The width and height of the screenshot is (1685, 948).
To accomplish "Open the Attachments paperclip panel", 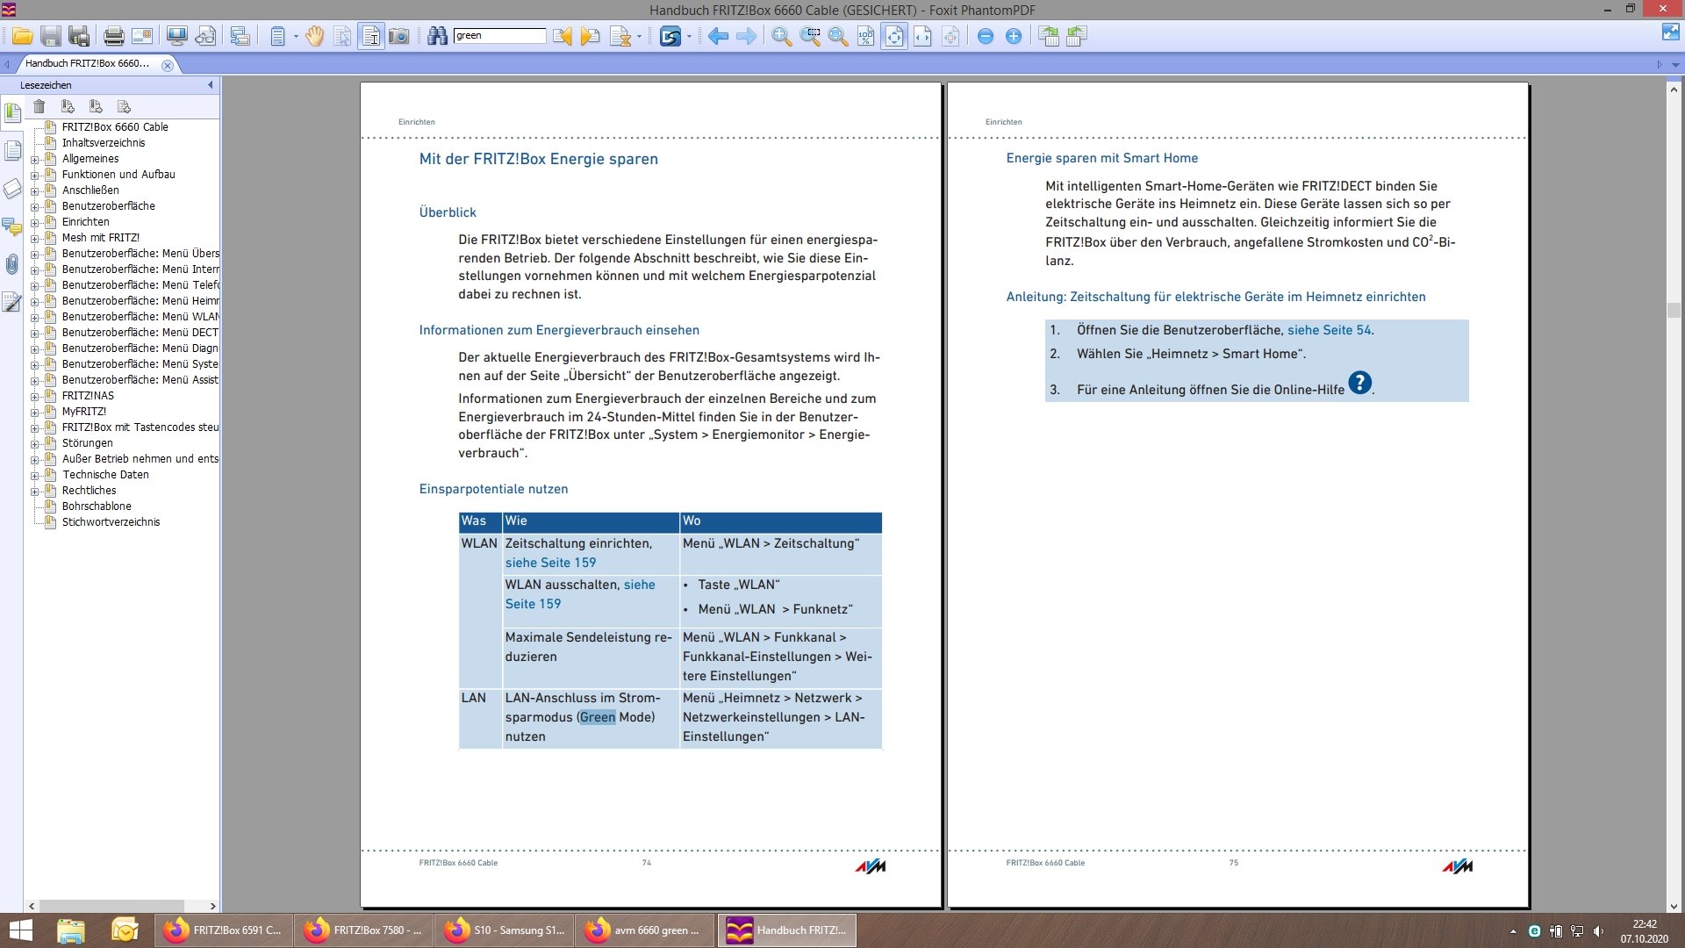I will 12,263.
